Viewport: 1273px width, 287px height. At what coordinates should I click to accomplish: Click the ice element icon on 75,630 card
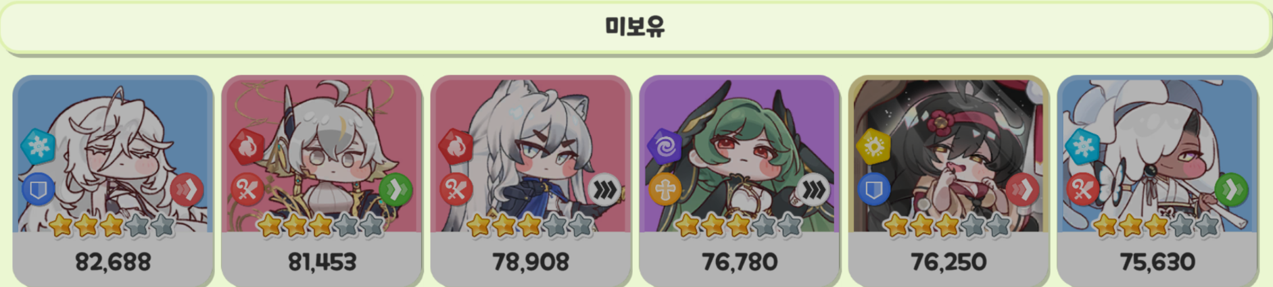(1083, 146)
